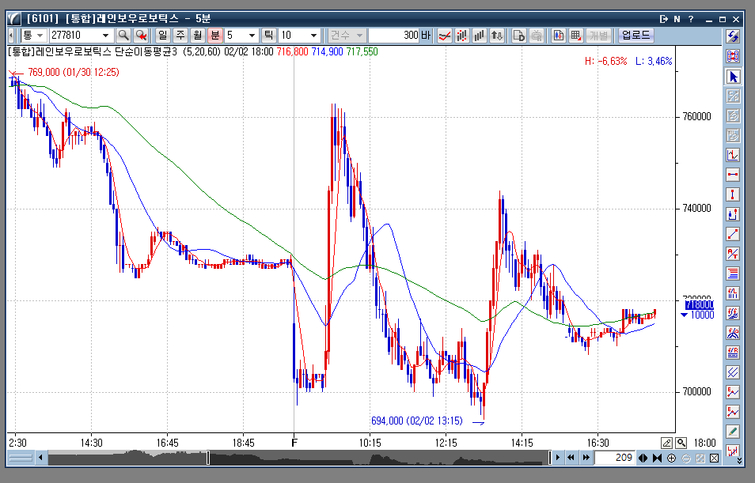
Task: Switch to monthly chart with 월 button
Action: coord(197,35)
